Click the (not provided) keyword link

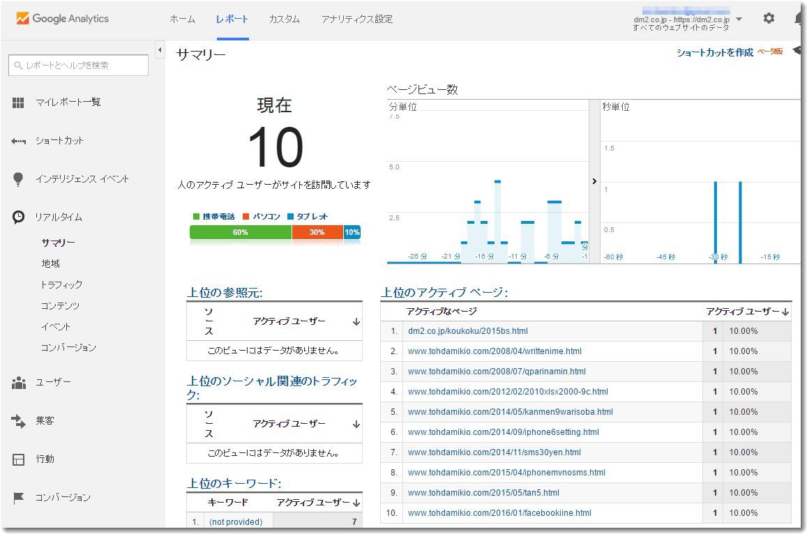(x=236, y=522)
